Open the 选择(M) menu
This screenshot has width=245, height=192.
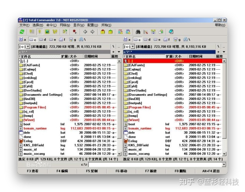tap(38, 25)
